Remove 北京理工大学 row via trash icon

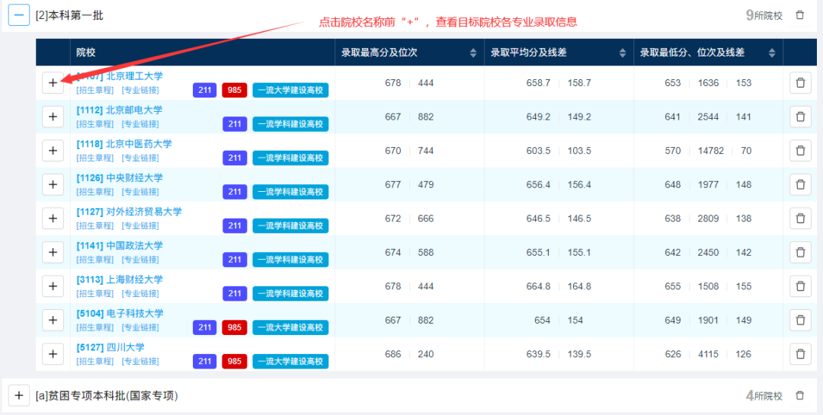click(800, 83)
